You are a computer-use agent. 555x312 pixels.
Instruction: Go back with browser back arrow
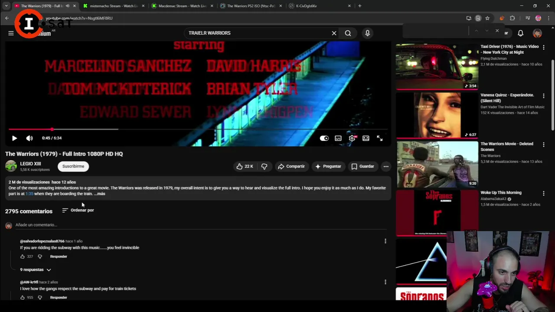(7, 18)
